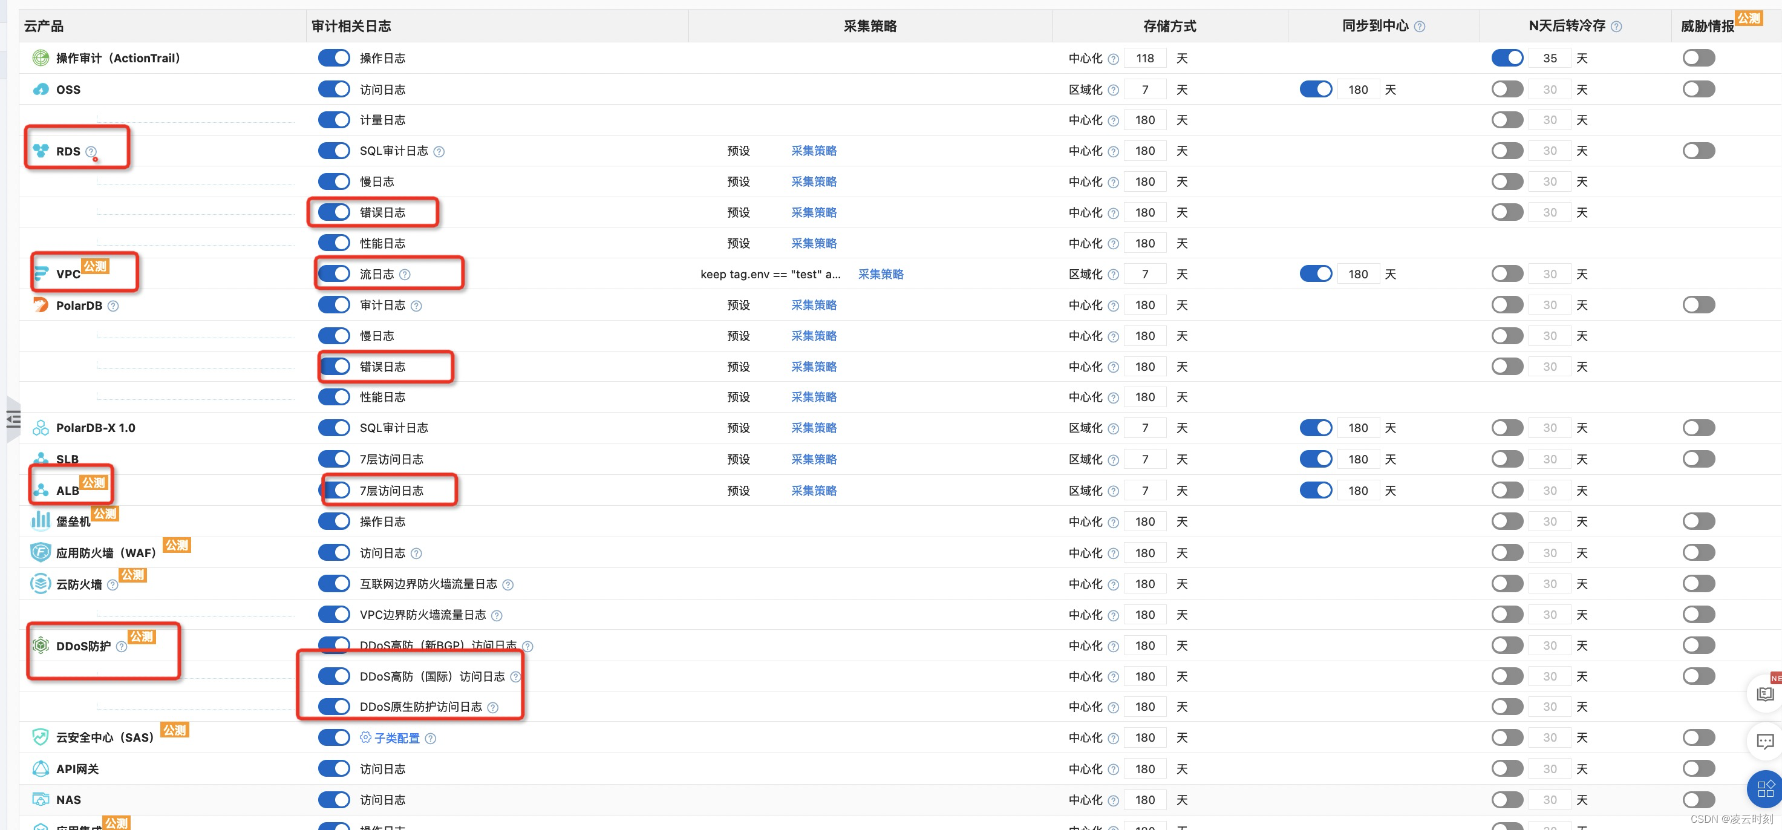Viewport: 1782px width, 830px height.
Task: Click OSS sync-to-center days field showing 180
Action: pyautogui.click(x=1358, y=89)
